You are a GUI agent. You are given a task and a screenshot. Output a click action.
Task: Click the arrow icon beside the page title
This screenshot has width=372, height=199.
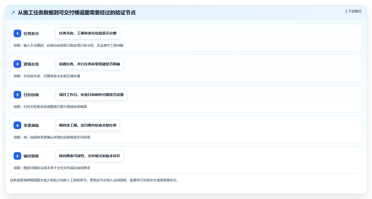coord(13,13)
